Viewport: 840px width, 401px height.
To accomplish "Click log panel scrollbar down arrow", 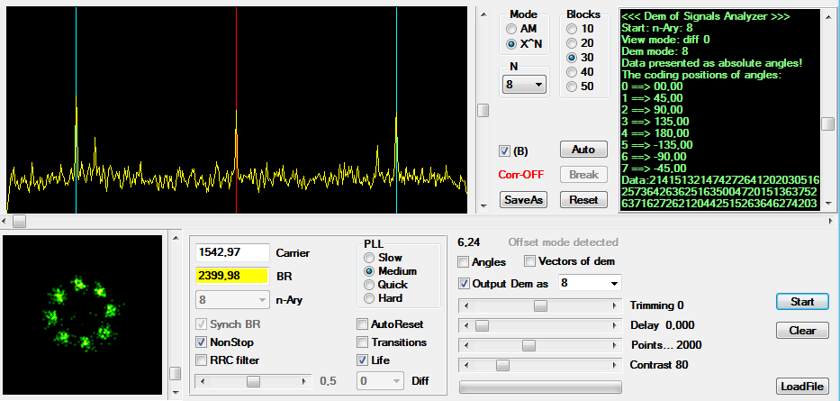I will coord(828,204).
